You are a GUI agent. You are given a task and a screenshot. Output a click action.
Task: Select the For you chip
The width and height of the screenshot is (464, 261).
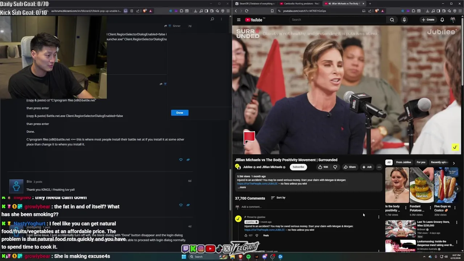click(x=421, y=162)
